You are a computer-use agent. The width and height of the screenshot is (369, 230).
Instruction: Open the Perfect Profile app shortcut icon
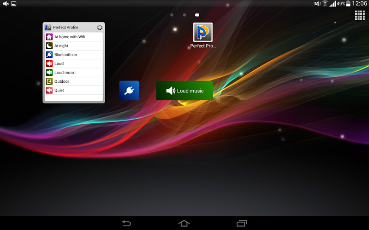(203, 32)
